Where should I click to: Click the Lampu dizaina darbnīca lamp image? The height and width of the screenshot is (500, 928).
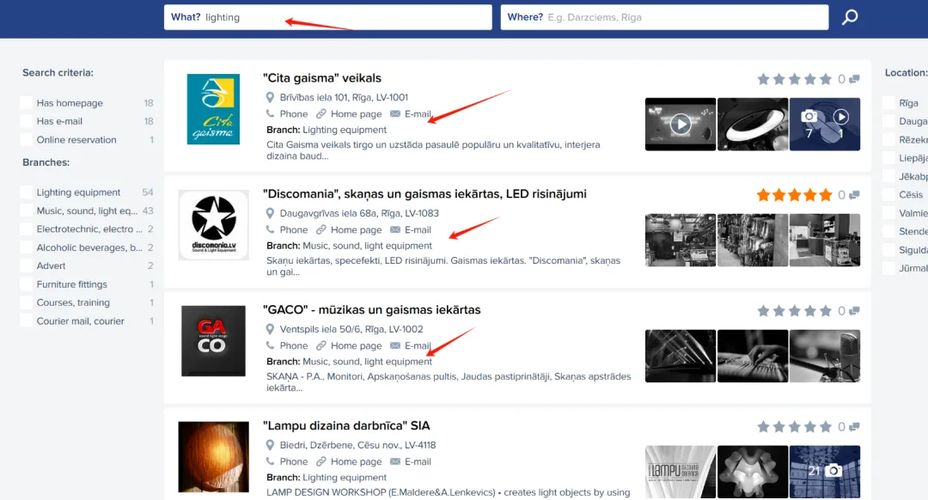point(214,457)
